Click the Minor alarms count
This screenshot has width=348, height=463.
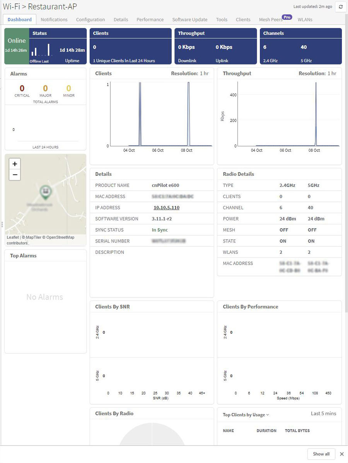(x=68, y=88)
